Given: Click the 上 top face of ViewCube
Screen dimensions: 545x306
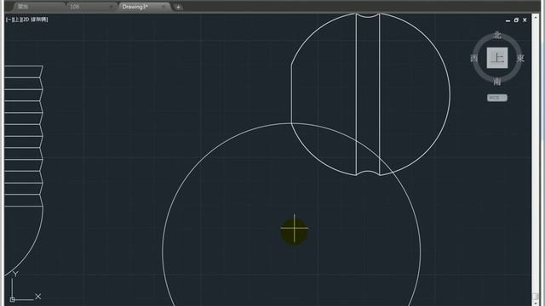Looking at the screenshot, I should (x=497, y=58).
